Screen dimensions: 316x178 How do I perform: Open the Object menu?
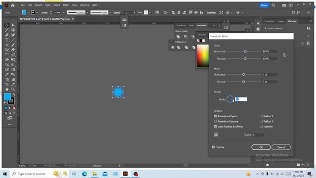(39, 5)
